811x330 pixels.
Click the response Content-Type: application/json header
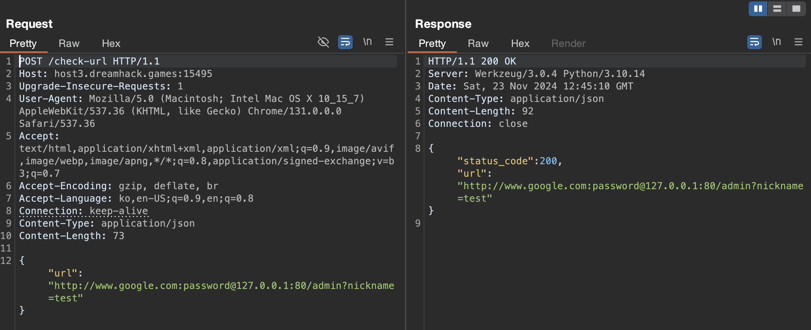tap(516, 99)
